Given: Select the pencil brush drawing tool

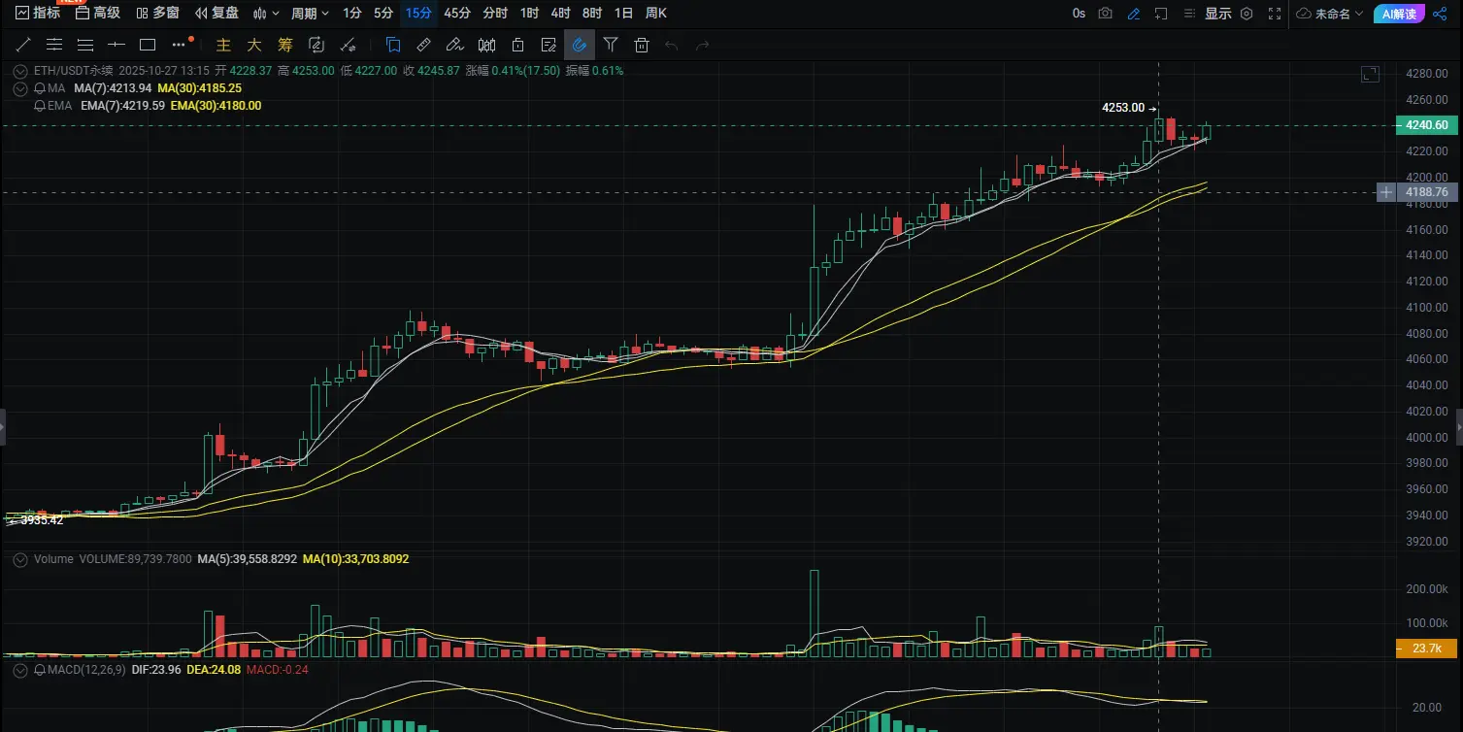Looking at the screenshot, I should pyautogui.click(x=454, y=45).
